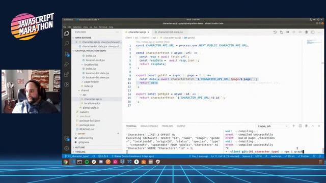This screenshot has height=183, width=326.
Task: Click Prettier in status bar
Action: (304, 156)
